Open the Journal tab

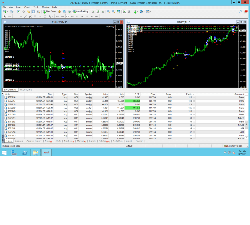click(139, 141)
